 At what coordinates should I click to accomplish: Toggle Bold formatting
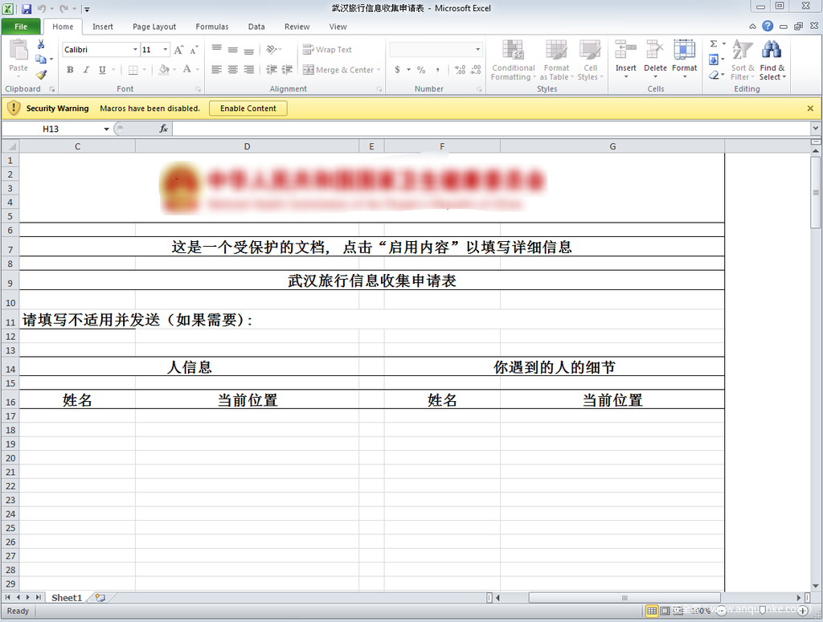click(70, 70)
